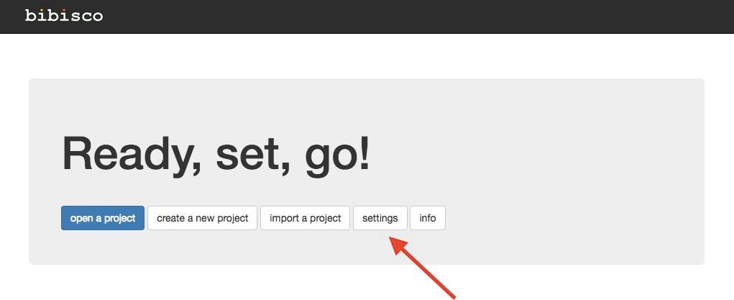Click empty area of the dark navigation bar

click(x=431, y=16)
